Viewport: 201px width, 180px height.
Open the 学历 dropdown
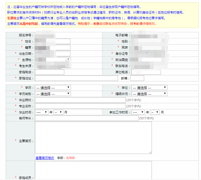pos(53,88)
